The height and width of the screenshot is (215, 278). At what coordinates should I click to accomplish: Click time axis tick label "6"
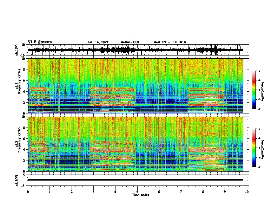(159, 192)
